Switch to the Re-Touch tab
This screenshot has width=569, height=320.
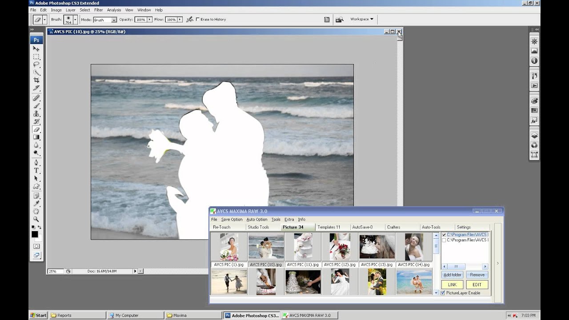coord(221,227)
